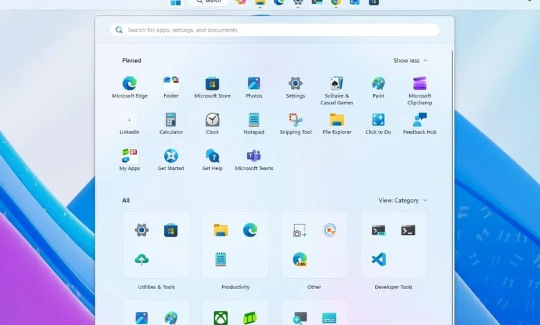Click Show less to collapse Pinned apps
Viewport: 540px width, 325px height.
pos(411,61)
